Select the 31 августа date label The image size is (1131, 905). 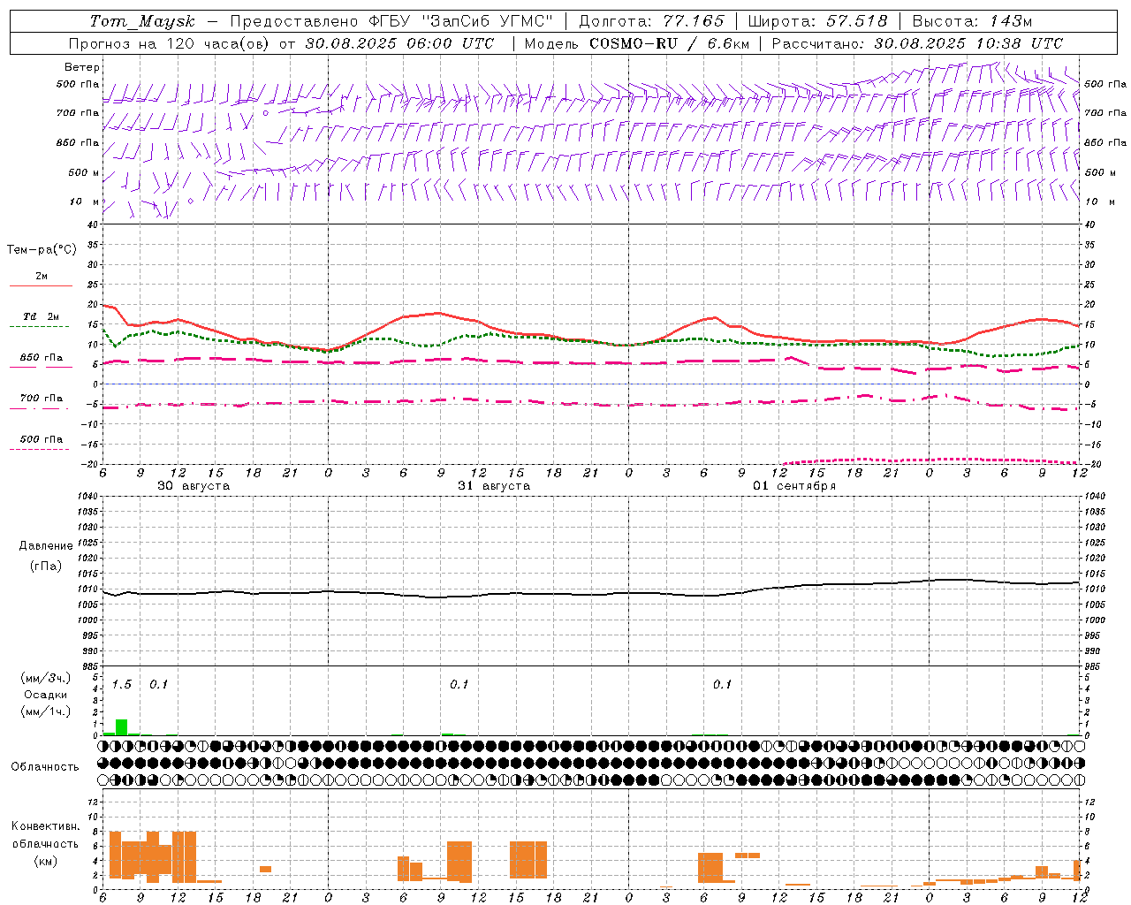[494, 486]
